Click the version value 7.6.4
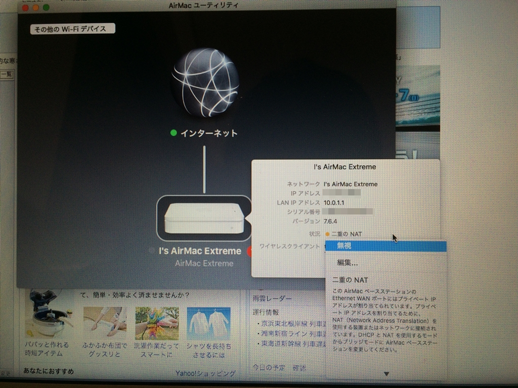The width and height of the screenshot is (518, 388). pyautogui.click(x=330, y=221)
